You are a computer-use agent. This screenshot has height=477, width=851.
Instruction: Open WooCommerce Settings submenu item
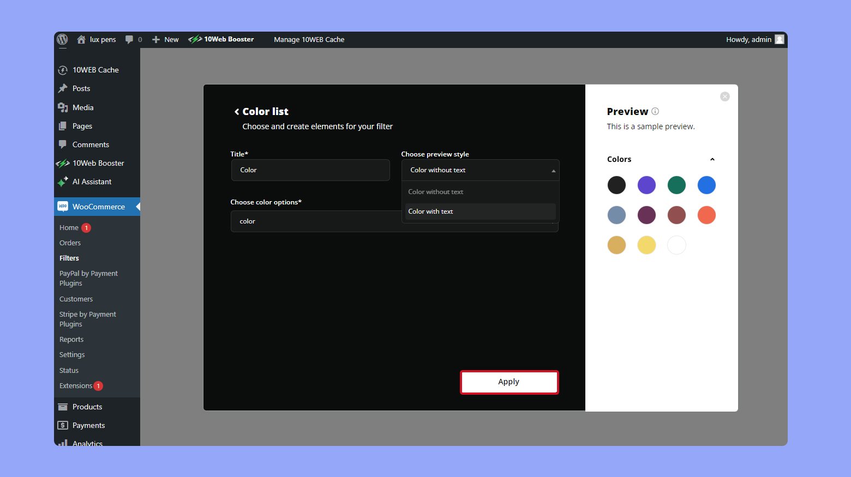(x=72, y=354)
